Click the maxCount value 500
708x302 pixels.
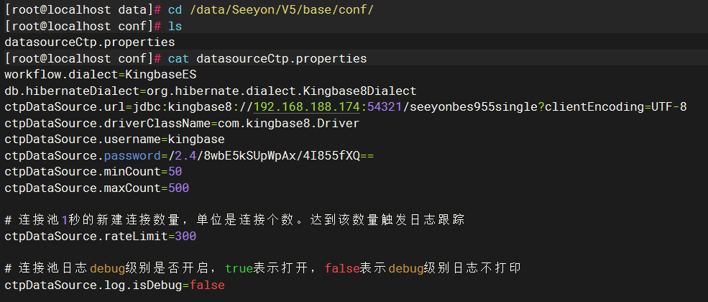click(x=178, y=188)
